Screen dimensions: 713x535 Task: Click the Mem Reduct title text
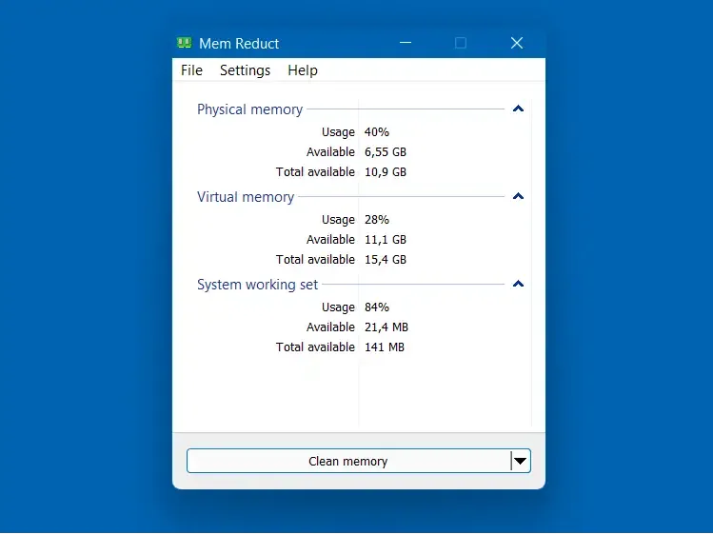click(239, 44)
